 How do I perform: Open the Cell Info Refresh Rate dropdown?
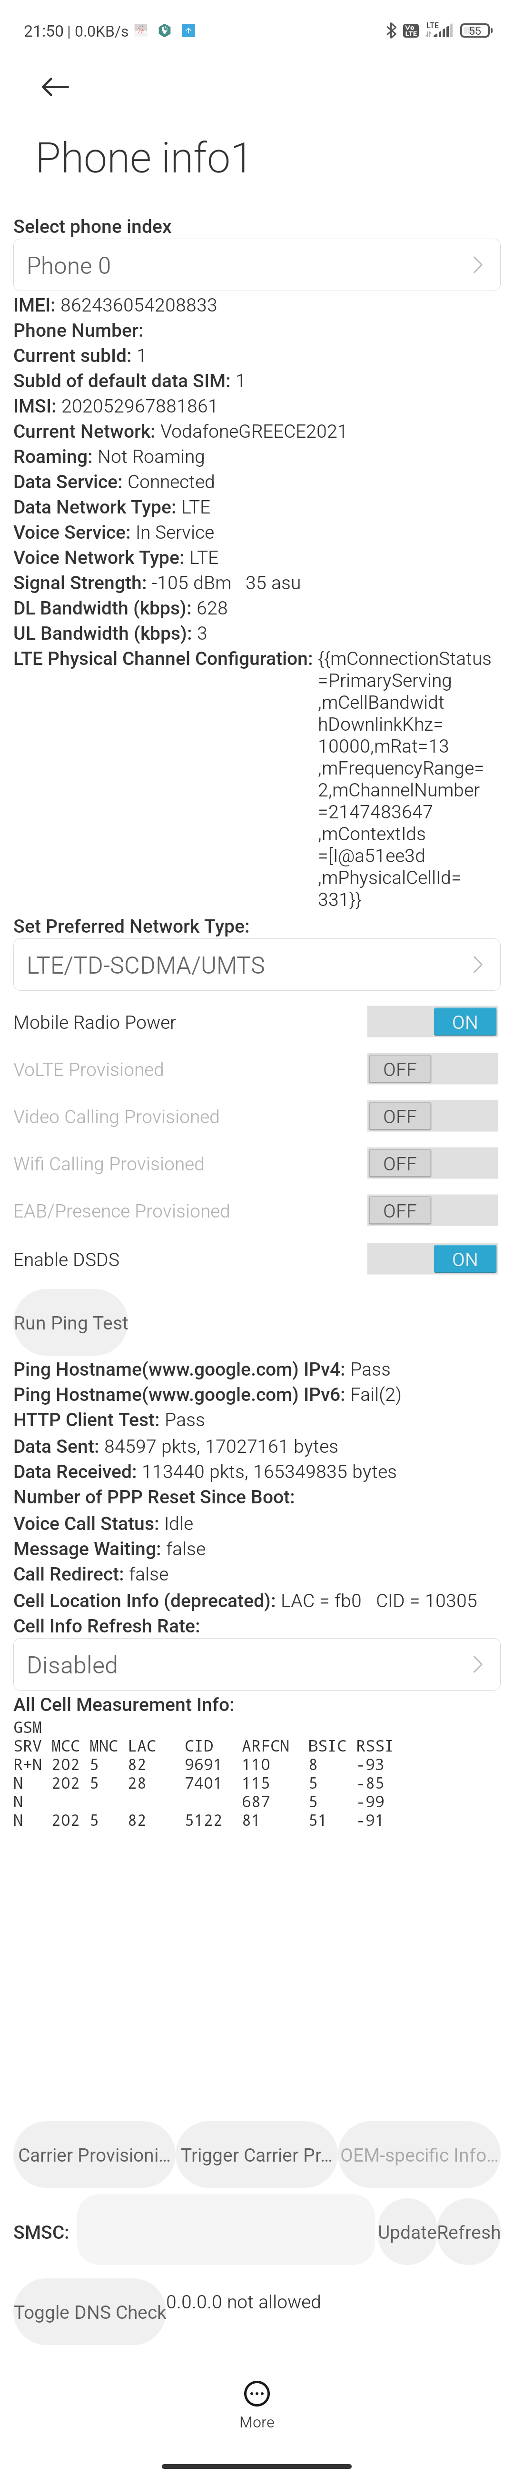point(257,1664)
